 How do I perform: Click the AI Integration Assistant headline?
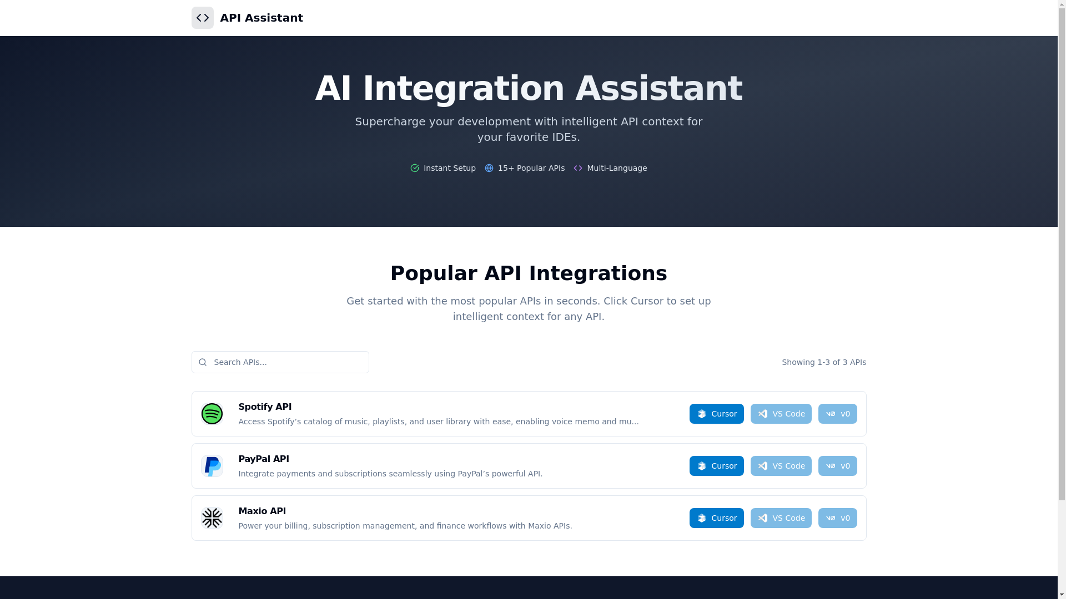coord(529,89)
